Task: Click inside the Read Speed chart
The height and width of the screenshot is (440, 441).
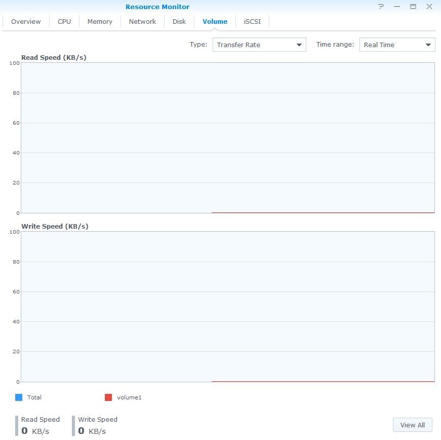Action: pyautogui.click(x=228, y=137)
